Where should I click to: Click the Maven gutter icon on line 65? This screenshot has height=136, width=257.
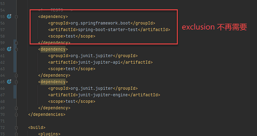9,82
